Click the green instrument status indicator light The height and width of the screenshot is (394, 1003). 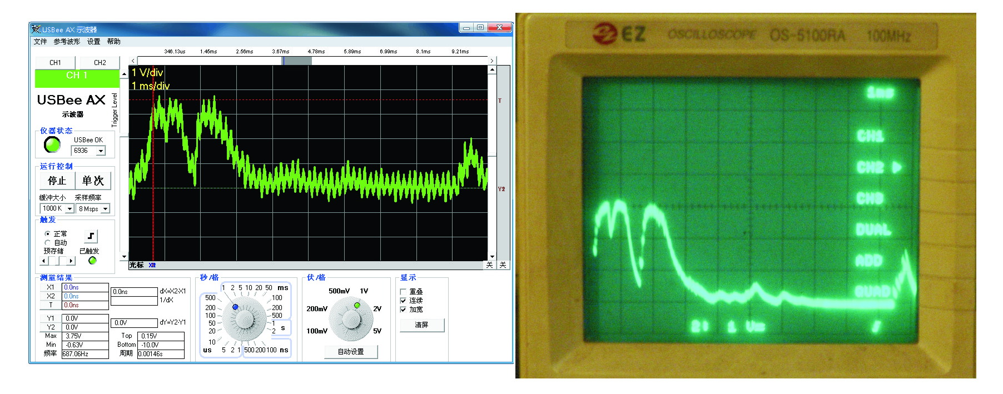pos(52,145)
